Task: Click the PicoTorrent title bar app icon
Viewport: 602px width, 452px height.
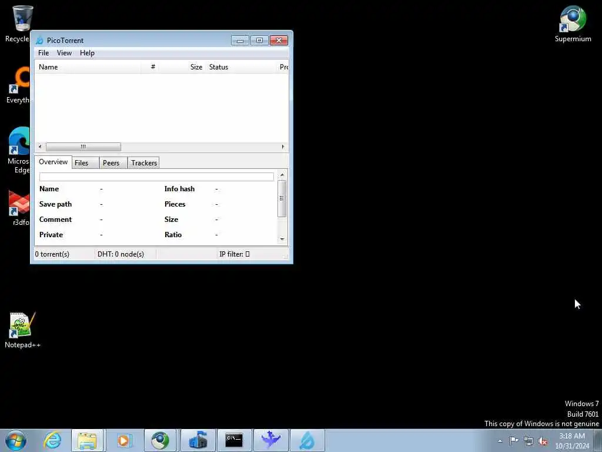Action: 39,41
